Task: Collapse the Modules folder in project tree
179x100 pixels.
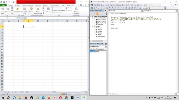Action: (93, 26)
